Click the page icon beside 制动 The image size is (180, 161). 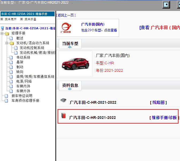pos(11,67)
